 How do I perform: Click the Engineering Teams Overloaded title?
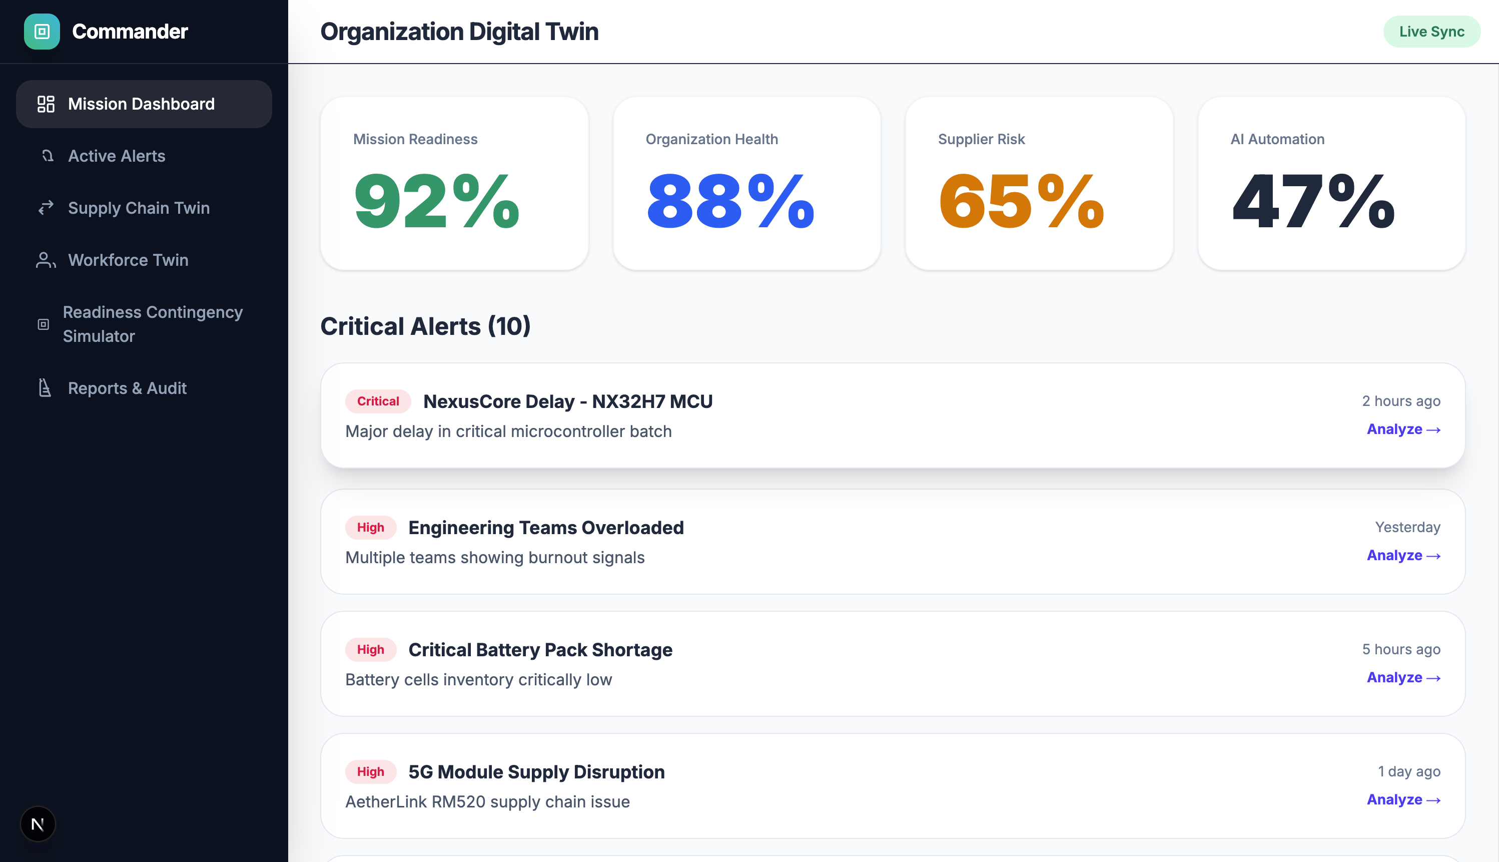[546, 528]
